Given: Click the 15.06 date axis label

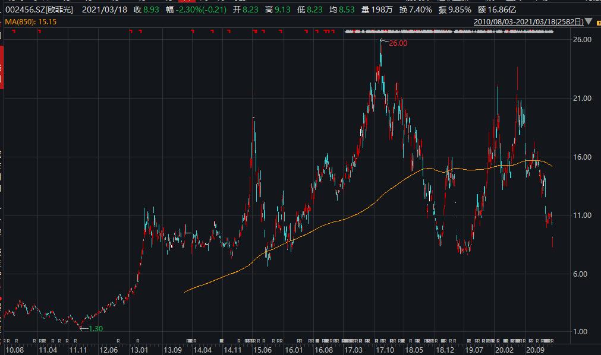Looking at the screenshot, I should pyautogui.click(x=263, y=350).
